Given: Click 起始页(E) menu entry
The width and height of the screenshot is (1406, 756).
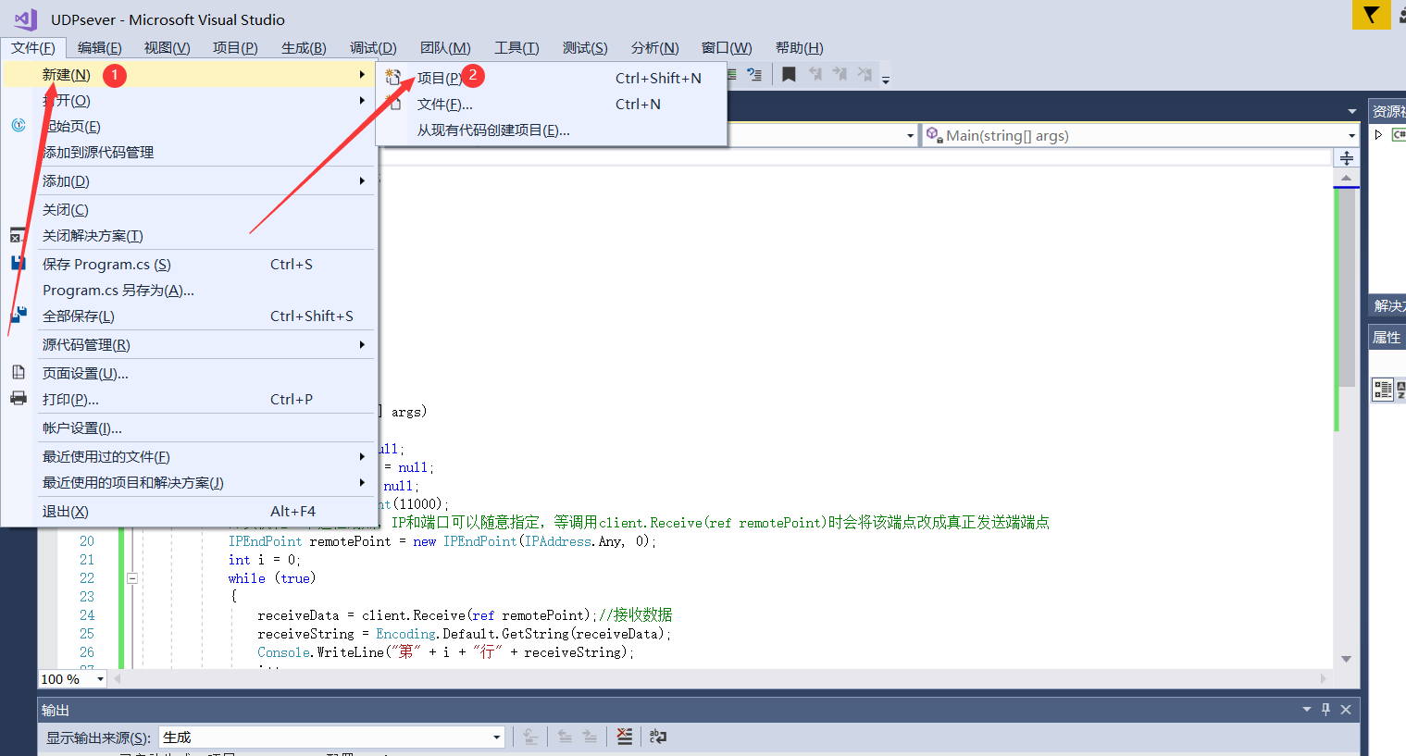Looking at the screenshot, I should pyautogui.click(x=188, y=126).
